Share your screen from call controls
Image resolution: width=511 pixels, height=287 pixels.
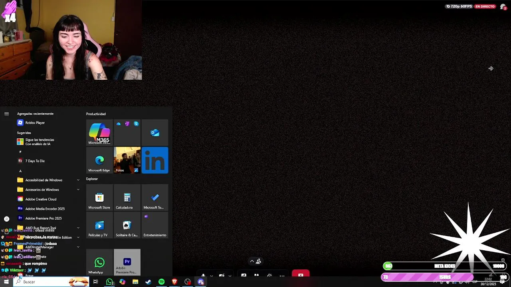pyautogui.click(x=244, y=275)
